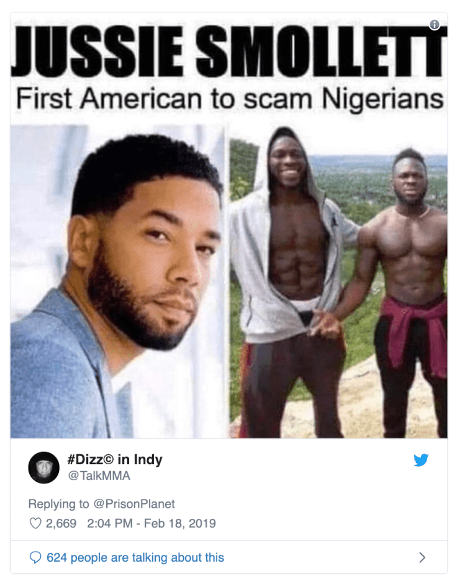Click the speech bubble conversation icon
The image size is (457, 584).
click(x=35, y=557)
